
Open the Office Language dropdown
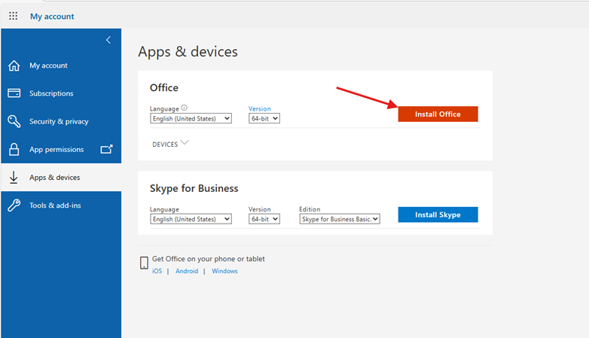point(191,118)
